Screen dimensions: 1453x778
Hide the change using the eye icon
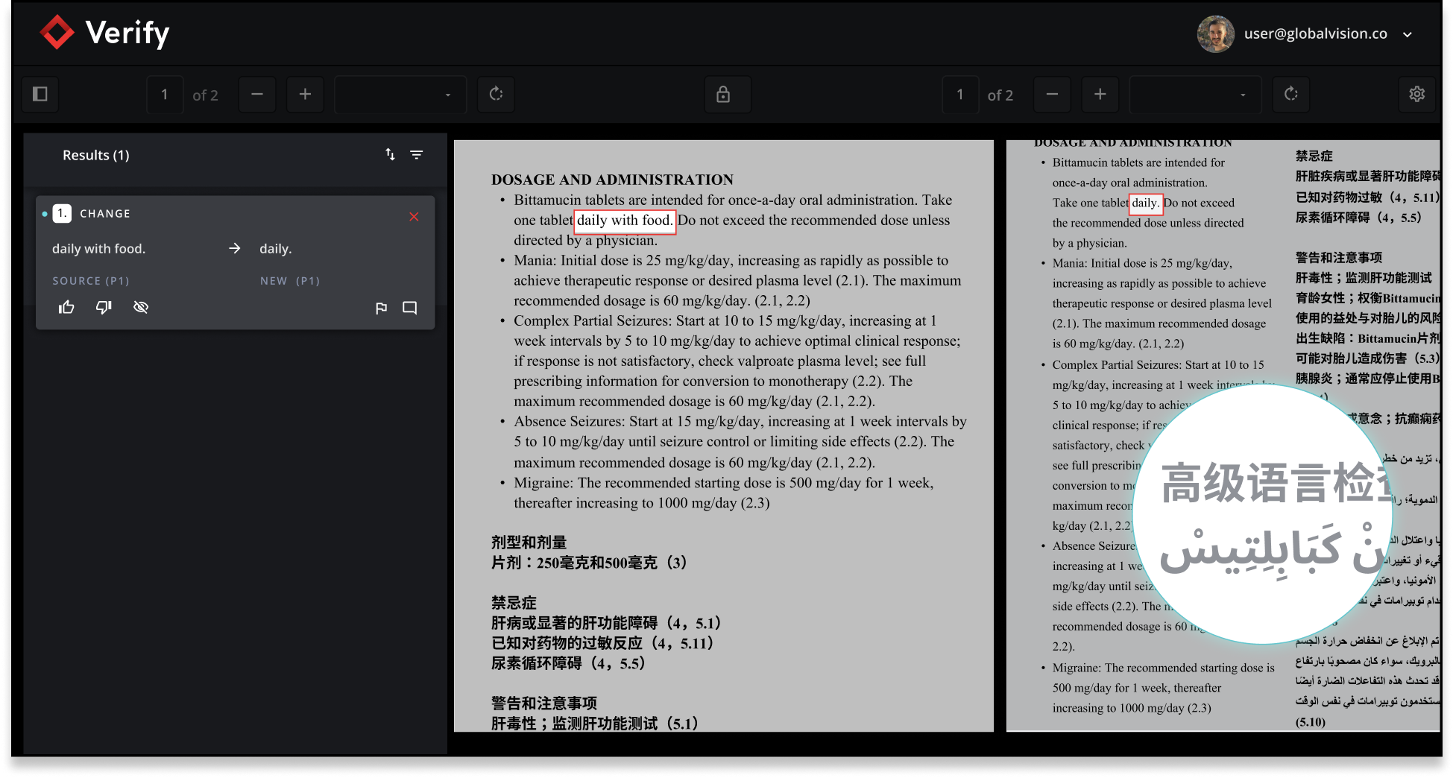141,306
